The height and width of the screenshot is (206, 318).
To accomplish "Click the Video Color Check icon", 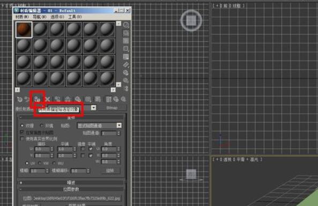I will (x=126, y=57).
